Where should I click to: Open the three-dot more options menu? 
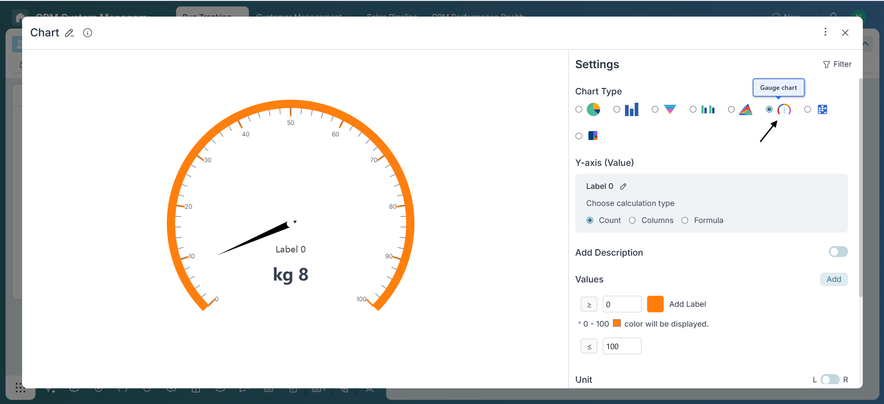coord(825,32)
